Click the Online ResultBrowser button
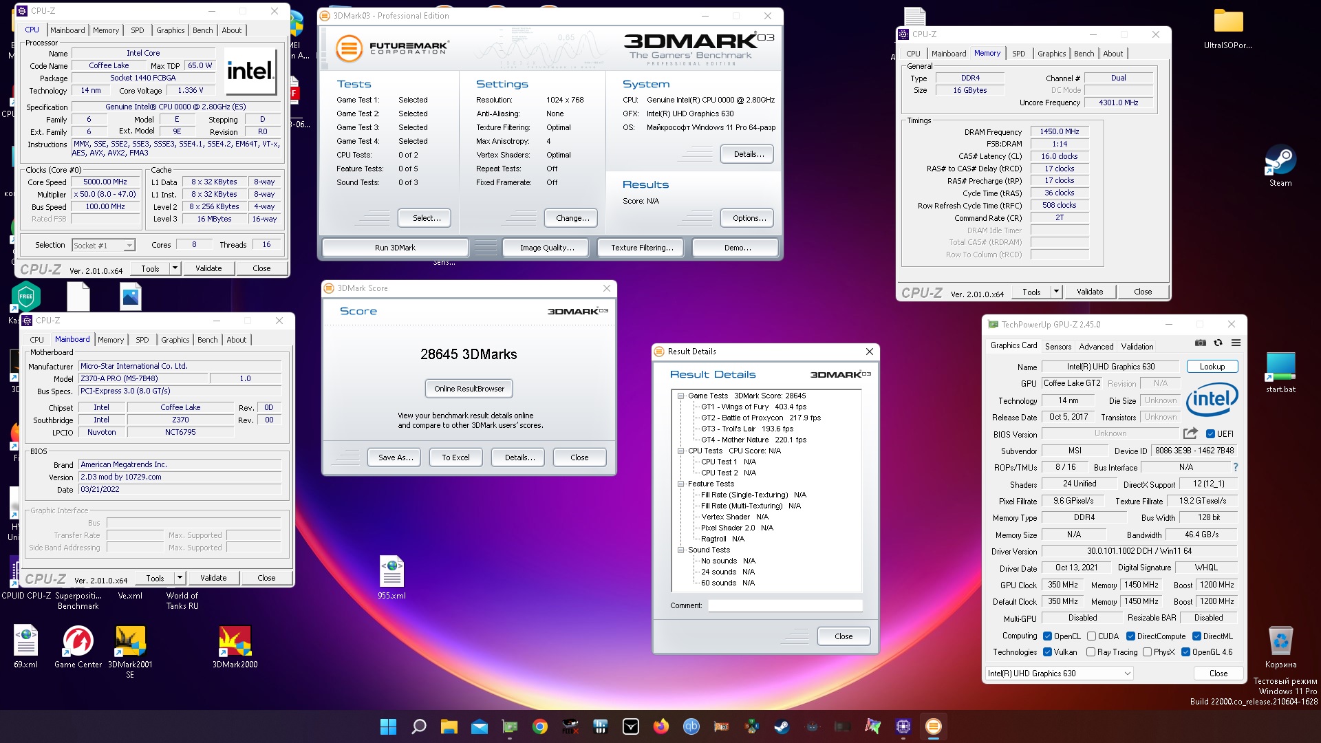The height and width of the screenshot is (743, 1321). pyautogui.click(x=469, y=389)
